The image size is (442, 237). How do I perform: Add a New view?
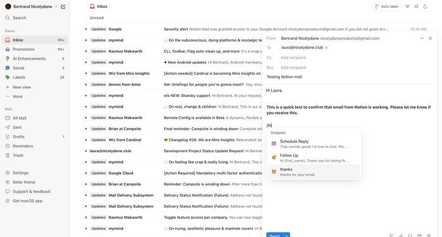click(x=35, y=87)
